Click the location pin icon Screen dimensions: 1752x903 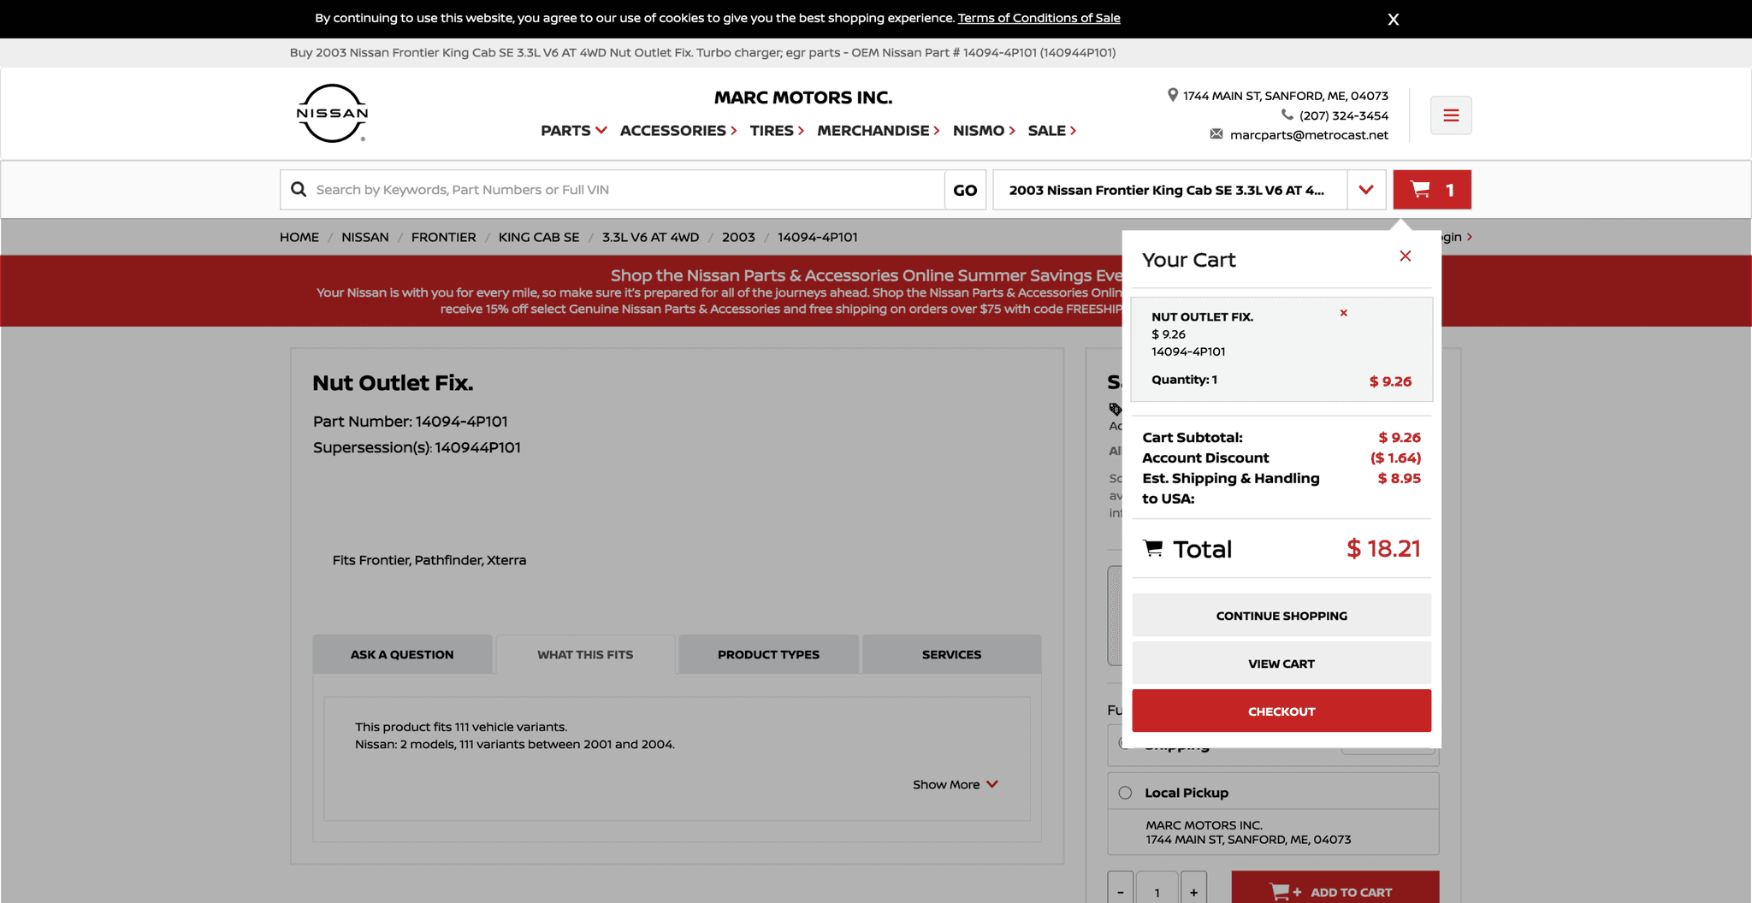click(x=1173, y=95)
